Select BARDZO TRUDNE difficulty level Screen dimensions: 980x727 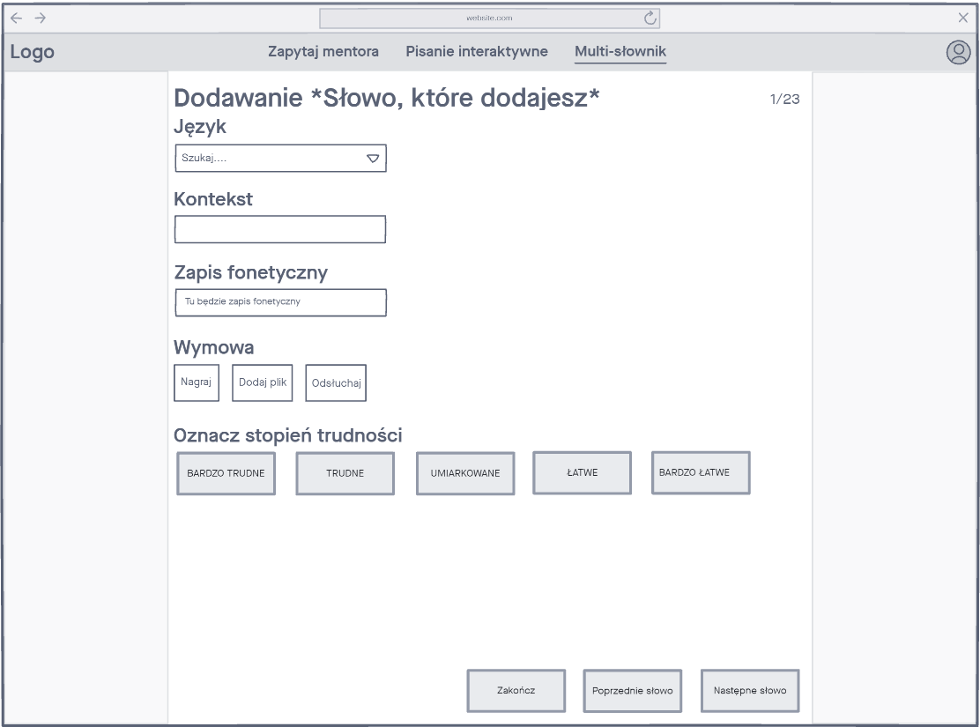[226, 473]
